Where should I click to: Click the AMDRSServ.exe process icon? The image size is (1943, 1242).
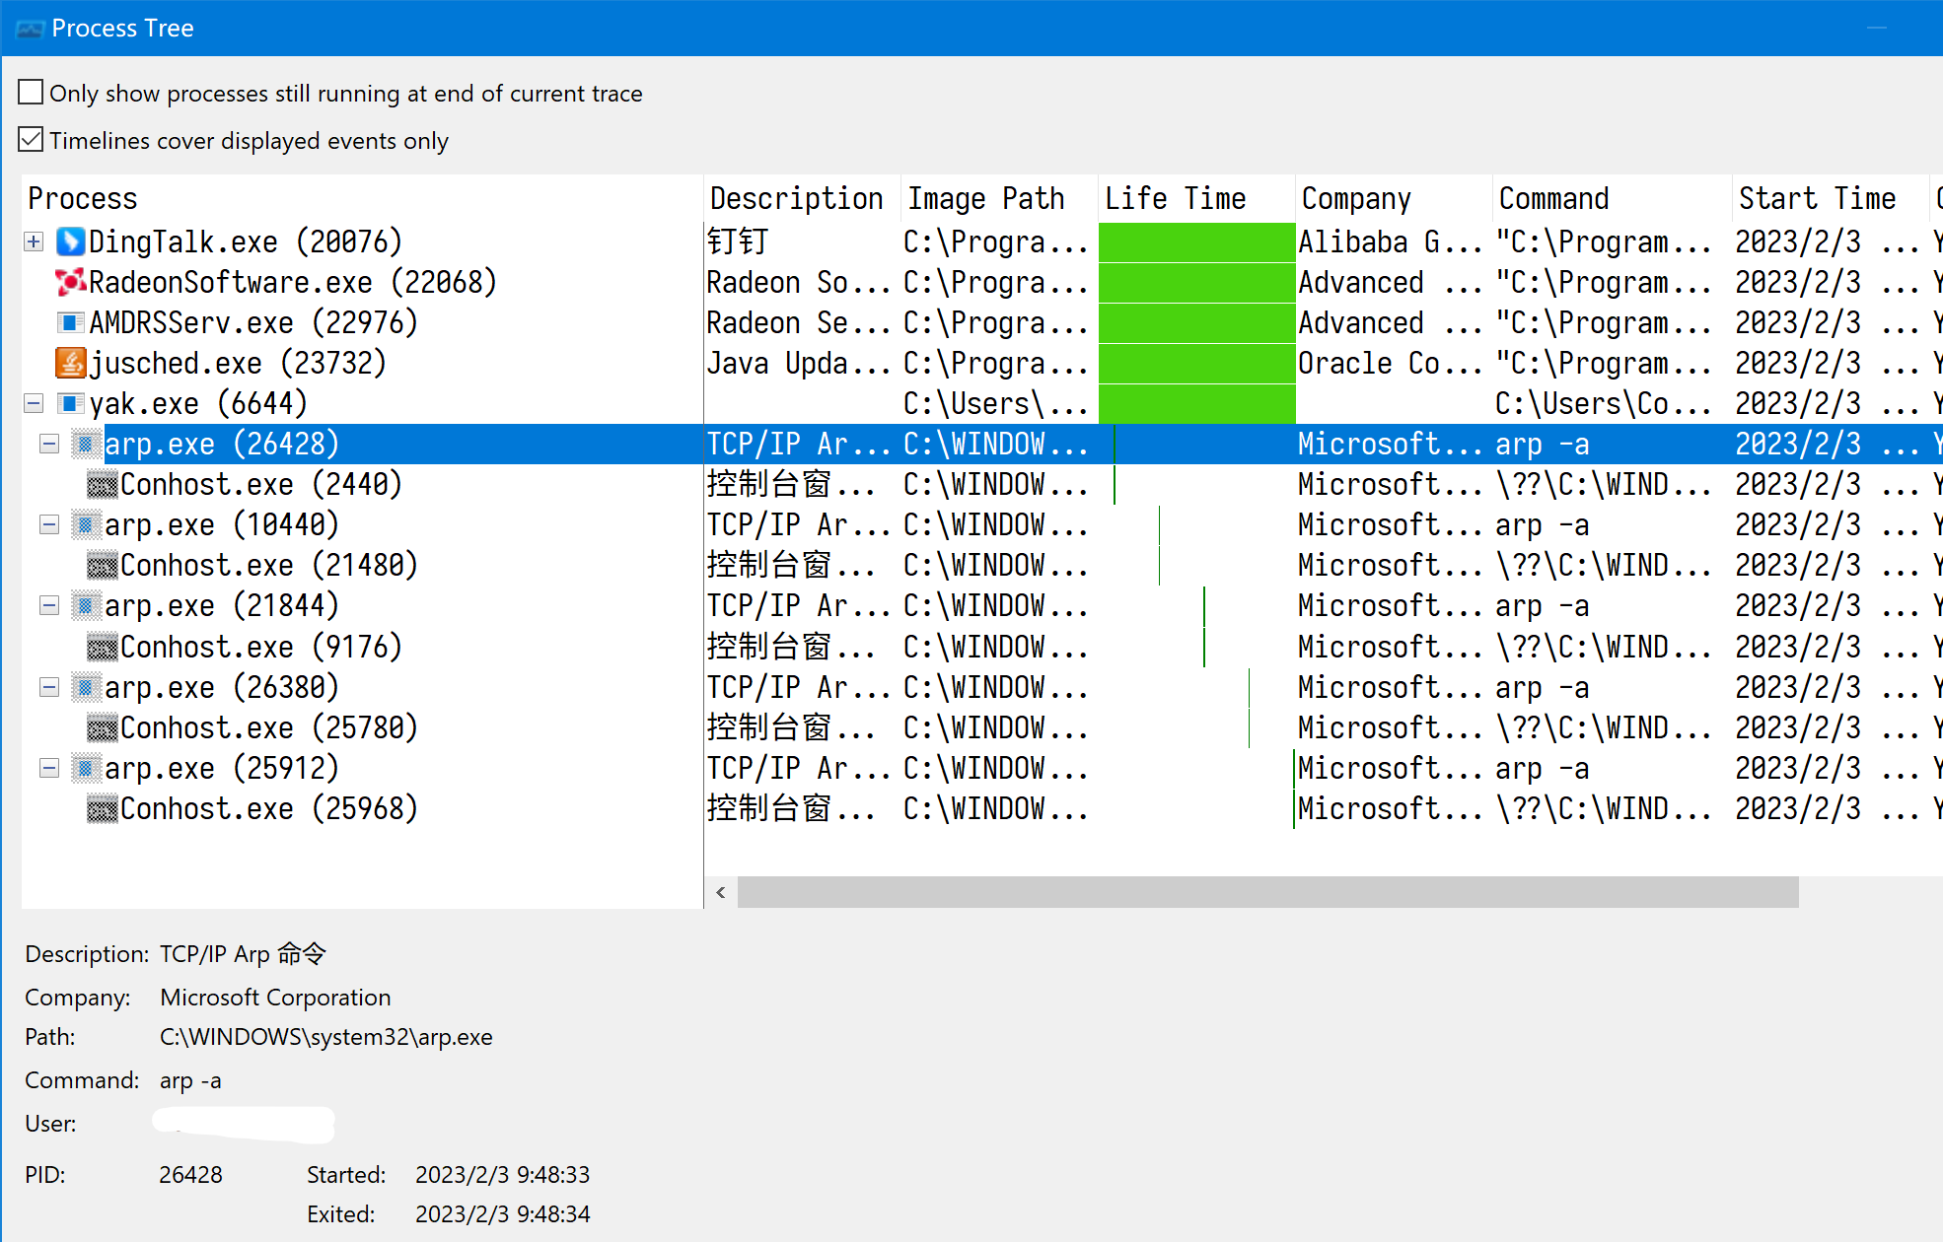point(69,322)
